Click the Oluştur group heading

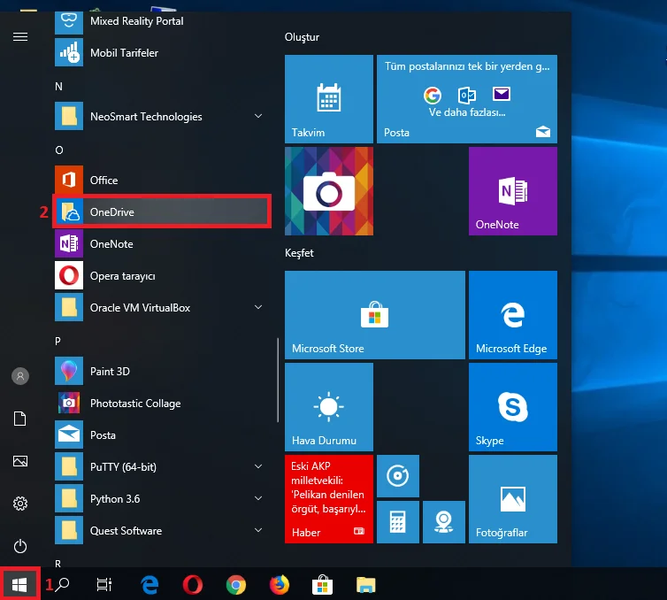click(x=302, y=37)
